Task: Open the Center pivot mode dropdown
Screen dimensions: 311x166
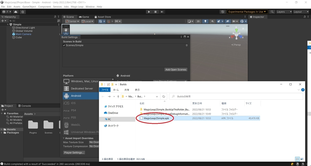Action: pyautogui.click(x=73, y=21)
